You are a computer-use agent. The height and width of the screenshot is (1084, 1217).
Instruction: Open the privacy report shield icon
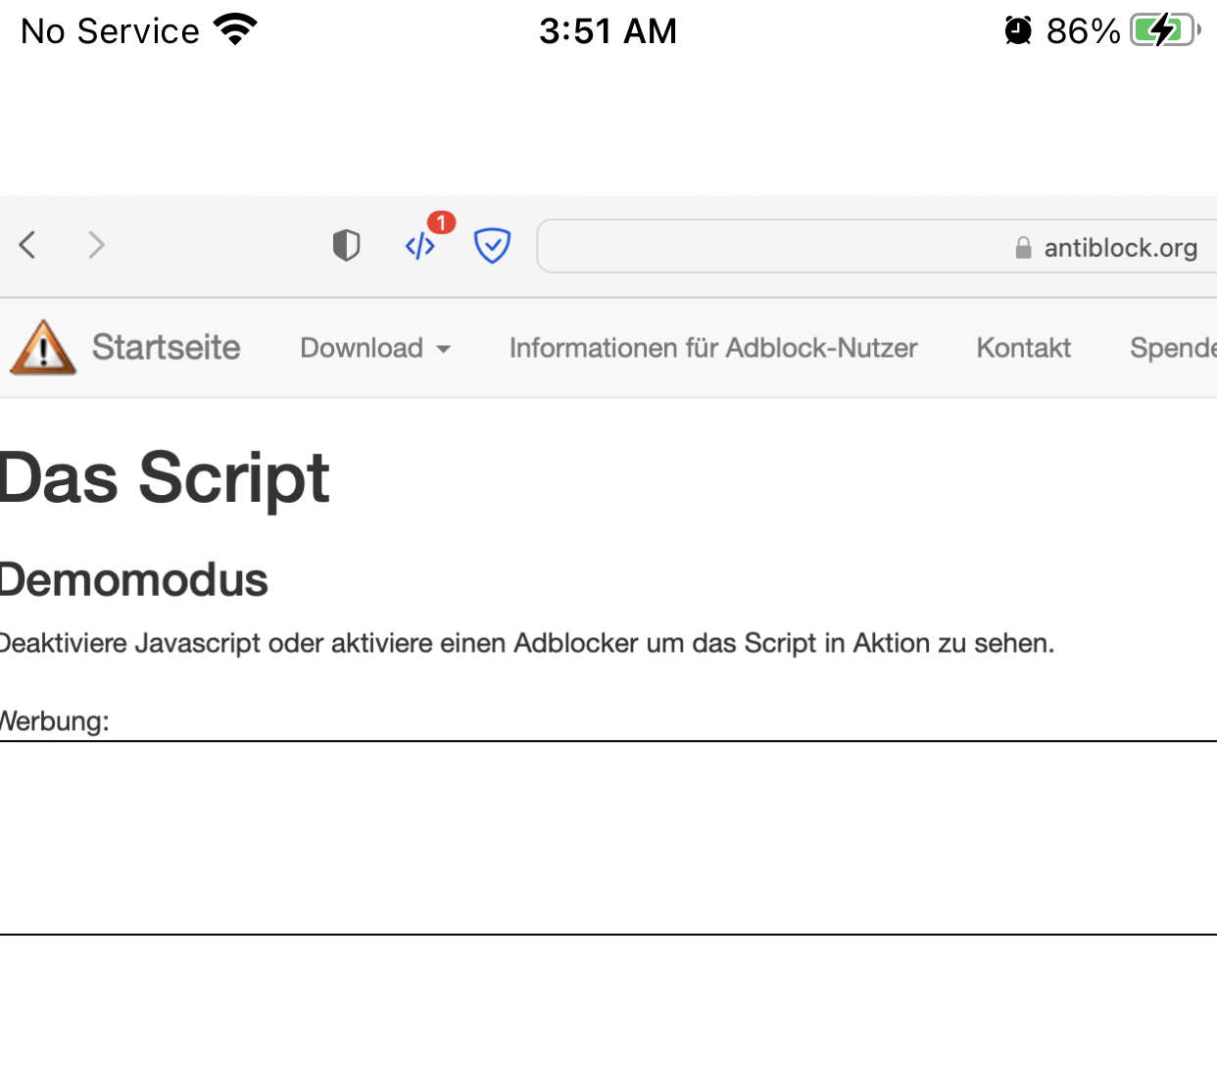tap(346, 245)
